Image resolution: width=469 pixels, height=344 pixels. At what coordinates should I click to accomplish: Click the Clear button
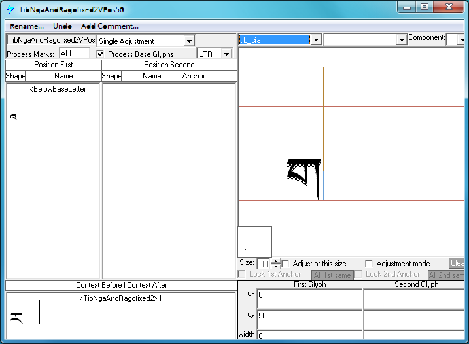tap(457, 263)
